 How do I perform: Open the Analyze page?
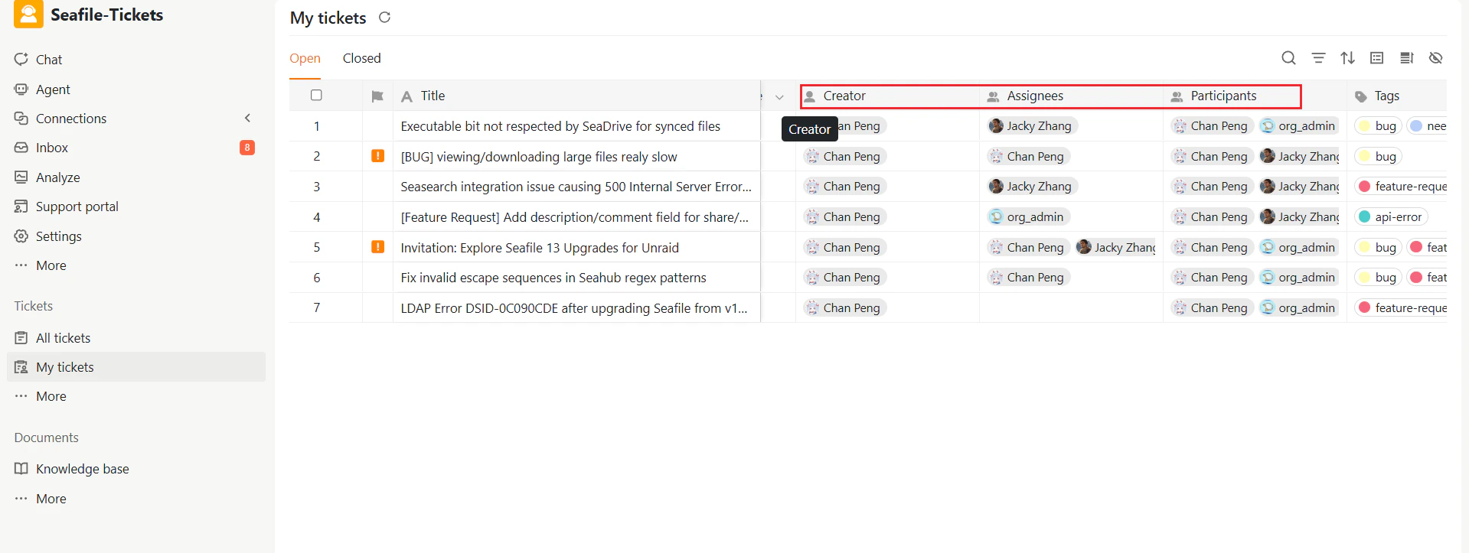(x=57, y=177)
